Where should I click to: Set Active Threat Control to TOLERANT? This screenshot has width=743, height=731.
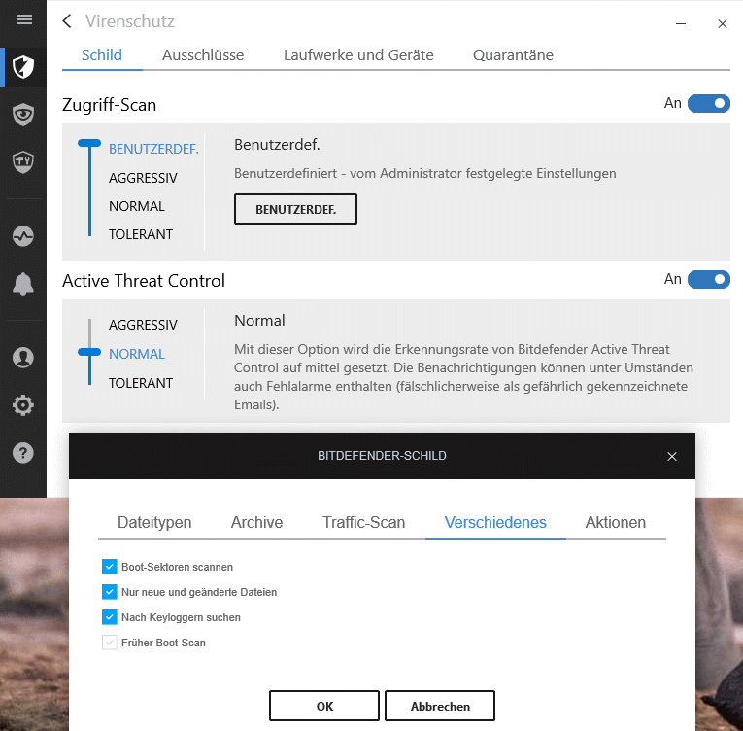tap(141, 383)
